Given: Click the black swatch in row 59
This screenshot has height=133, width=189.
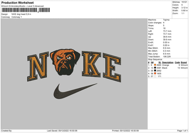Looking at the screenshot, I should 155,71.
